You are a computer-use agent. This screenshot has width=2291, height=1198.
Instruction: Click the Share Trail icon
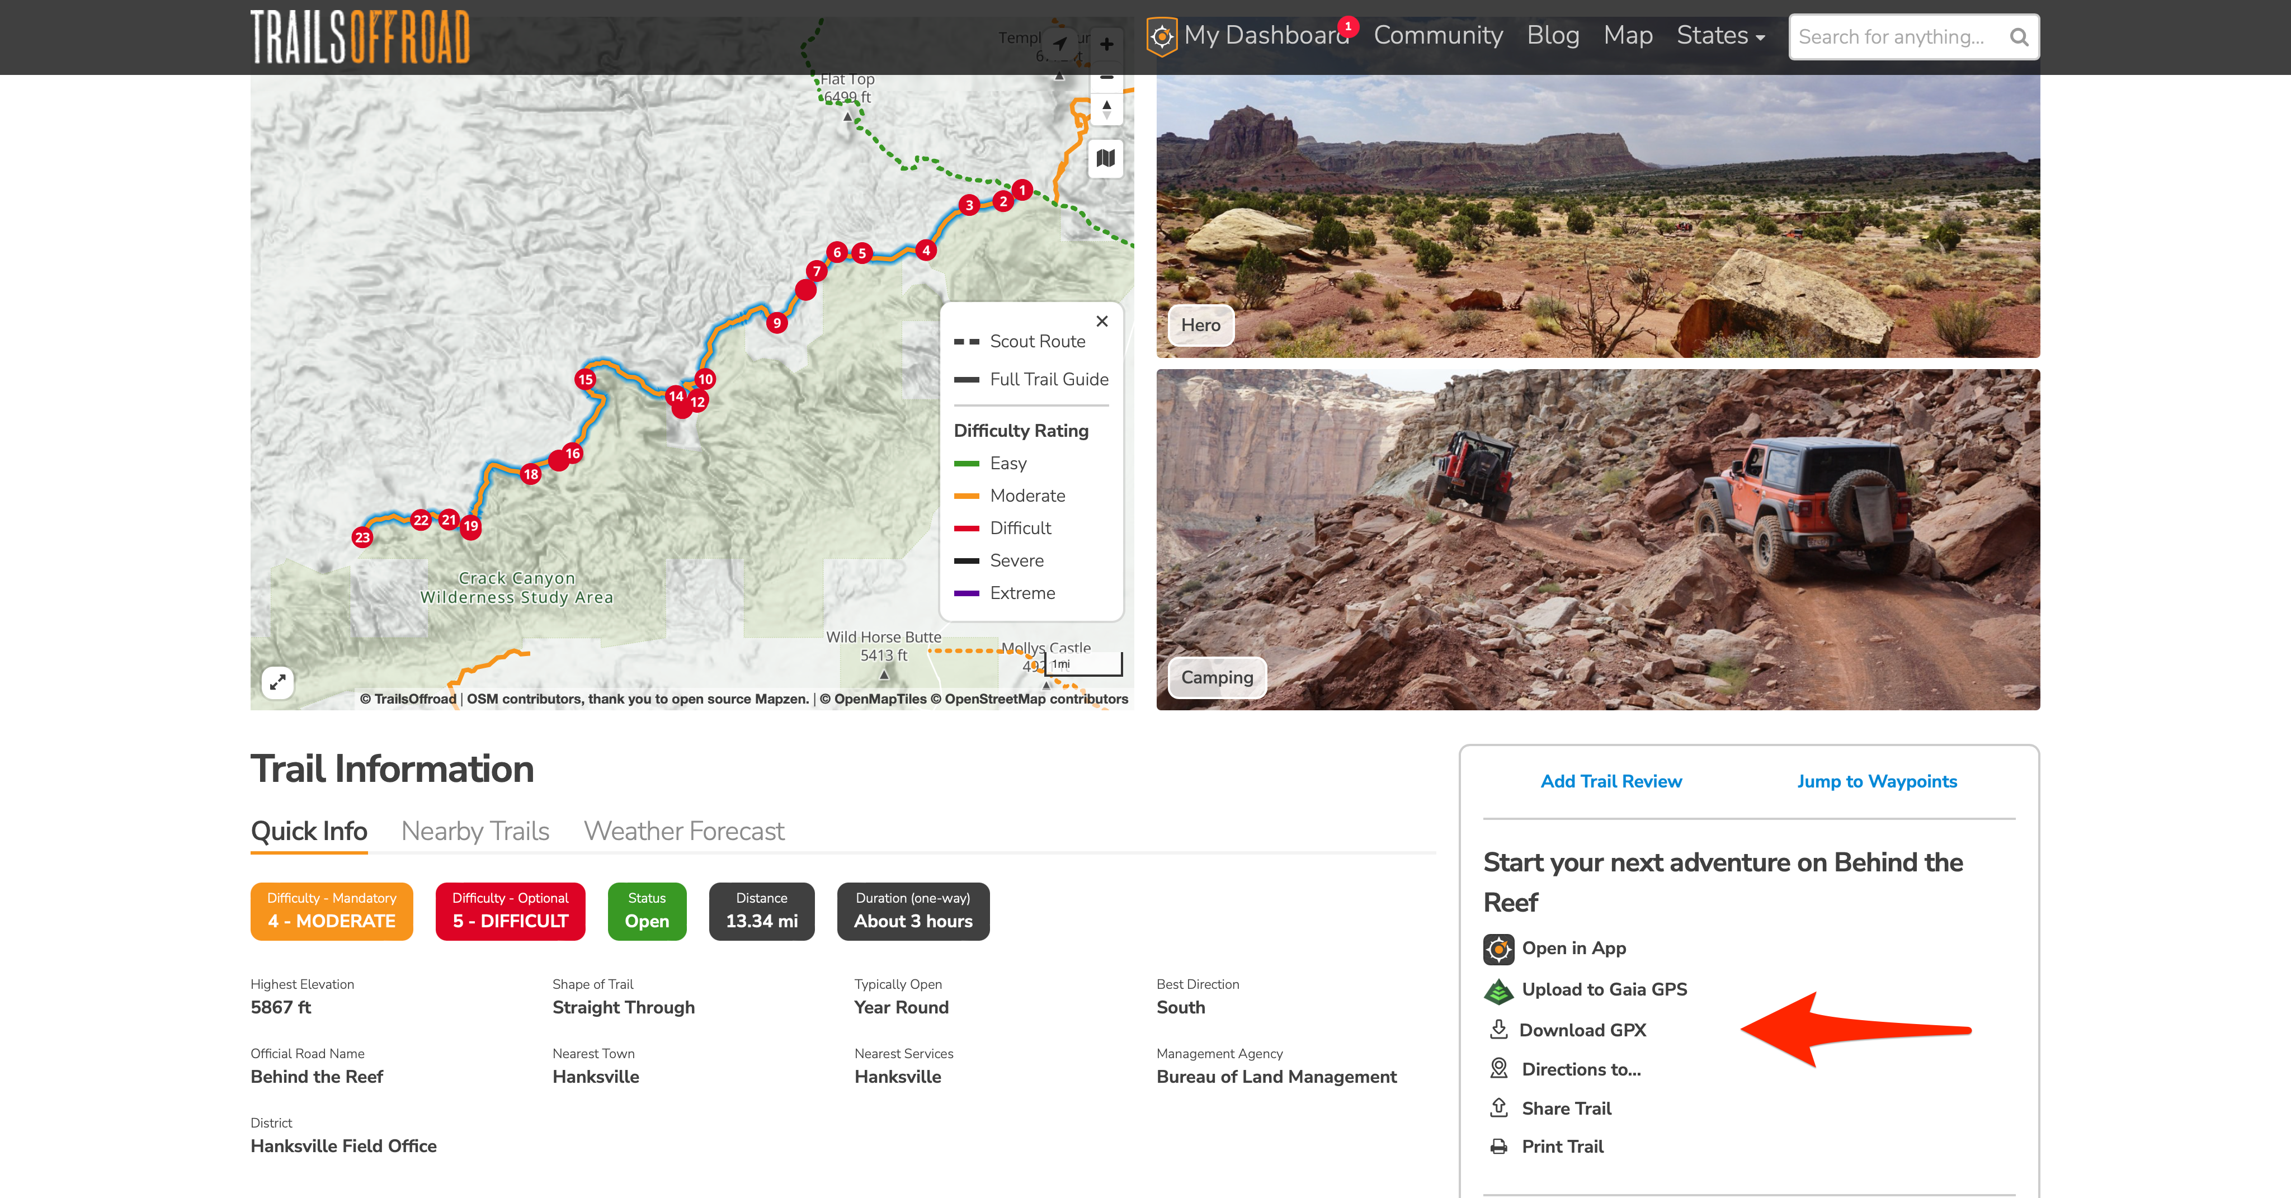pyautogui.click(x=1498, y=1107)
